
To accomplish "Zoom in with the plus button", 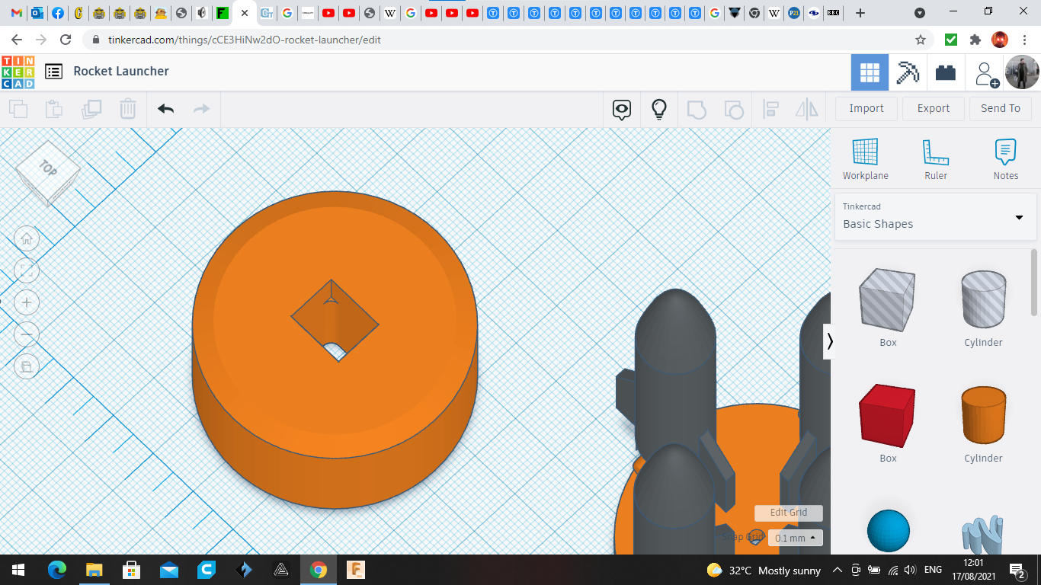I will (x=27, y=302).
